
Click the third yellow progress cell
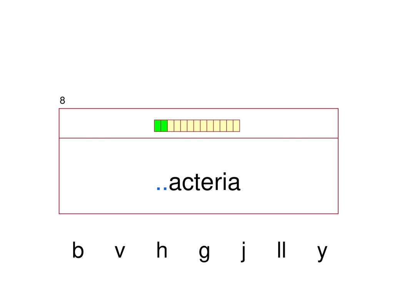click(x=184, y=126)
